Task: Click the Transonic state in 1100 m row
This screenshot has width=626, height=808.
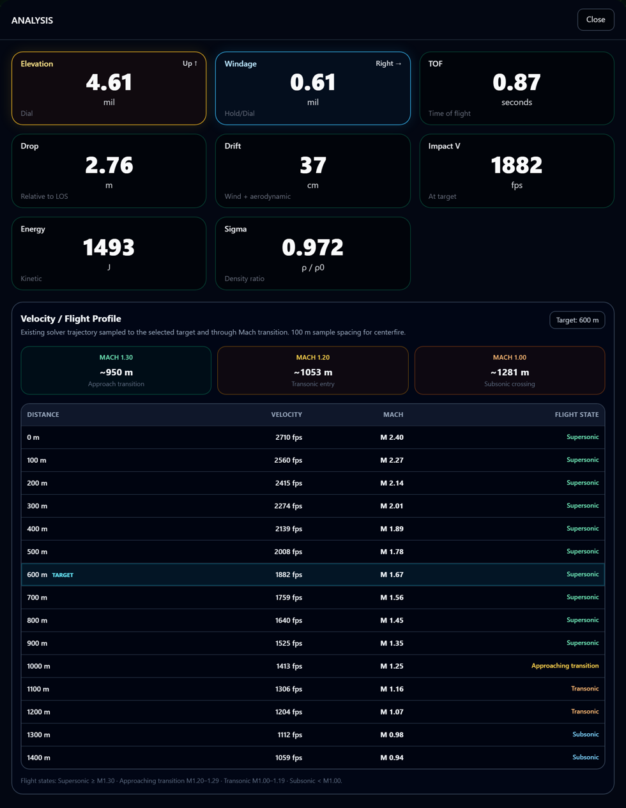Action: click(x=585, y=689)
